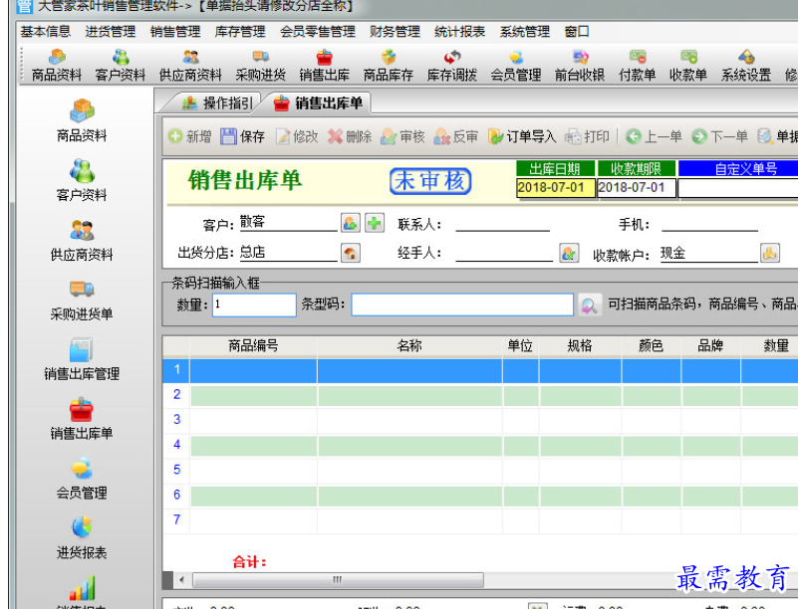
Task: Select 采购进货单 in the left sidebar
Action: tap(82, 300)
